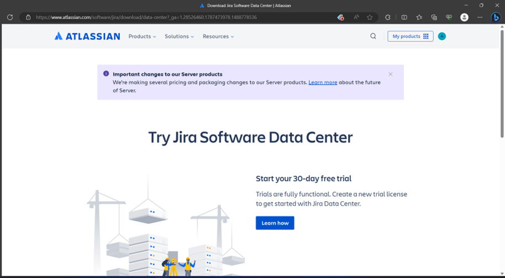505x278 pixels.
Task: Click the Learn how button
Action: 275,223
